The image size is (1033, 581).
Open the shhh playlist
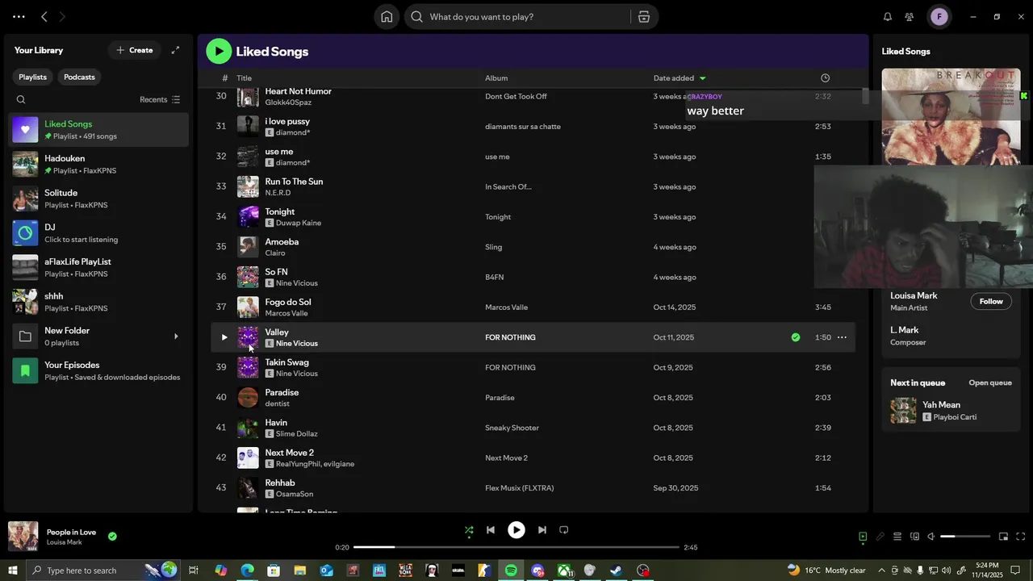[x=98, y=302]
